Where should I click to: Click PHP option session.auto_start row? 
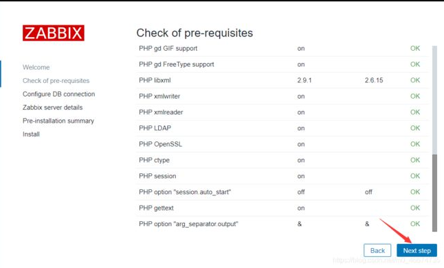tap(282, 193)
